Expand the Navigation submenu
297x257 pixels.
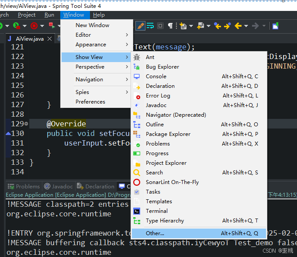[97, 80]
